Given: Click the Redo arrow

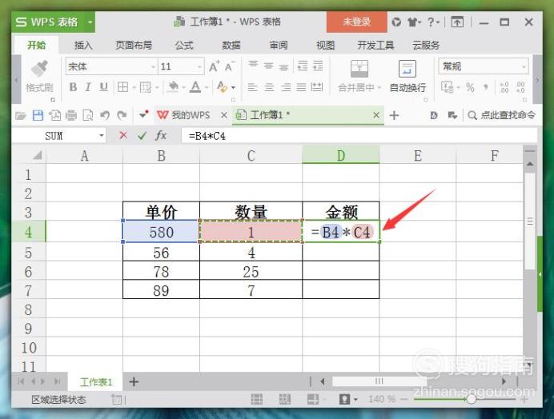Looking at the screenshot, I should pos(122,115).
